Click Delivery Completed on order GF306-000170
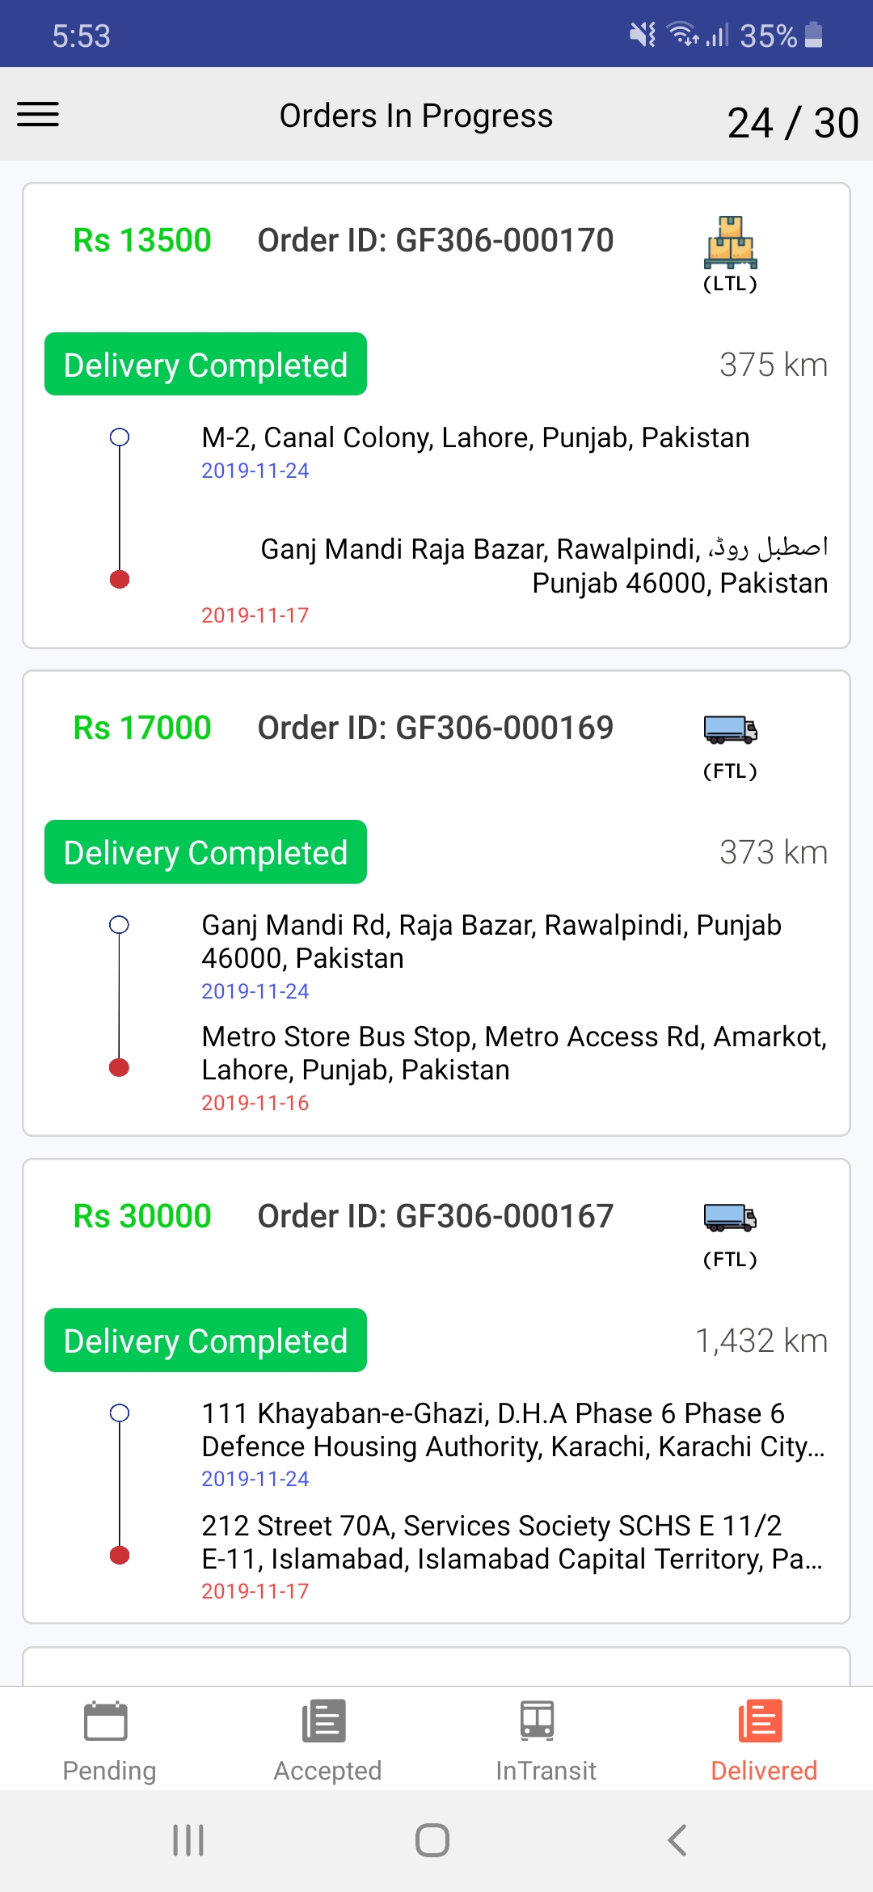Viewport: 873px width, 1892px height. point(205,364)
